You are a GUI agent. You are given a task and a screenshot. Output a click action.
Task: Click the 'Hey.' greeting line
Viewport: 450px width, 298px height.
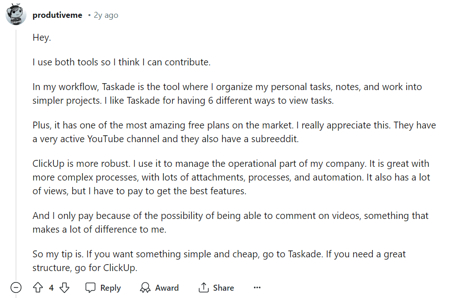pos(42,37)
